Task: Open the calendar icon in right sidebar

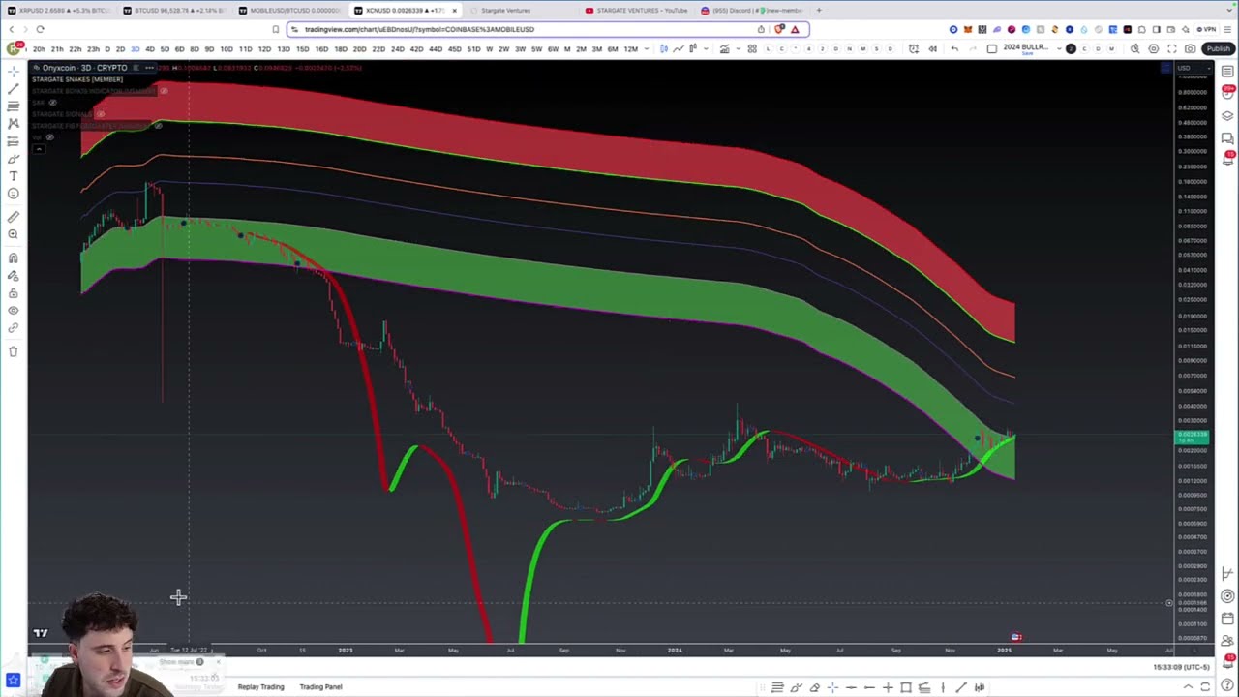Action: click(x=1227, y=619)
